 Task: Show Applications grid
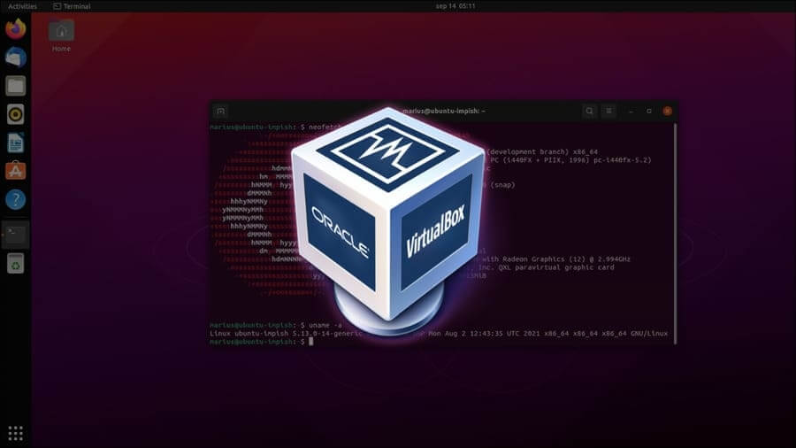click(x=15, y=433)
